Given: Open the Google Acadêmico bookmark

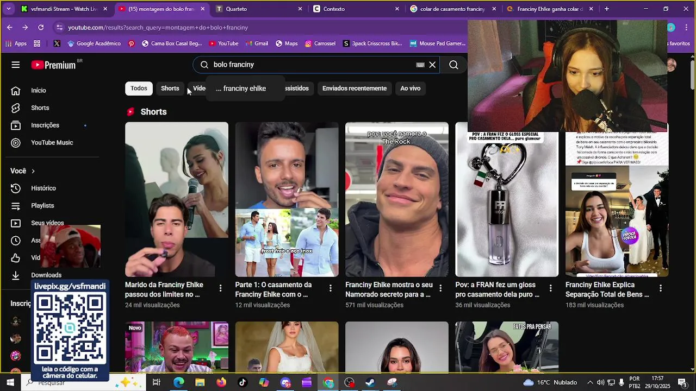Looking at the screenshot, I should [x=94, y=43].
